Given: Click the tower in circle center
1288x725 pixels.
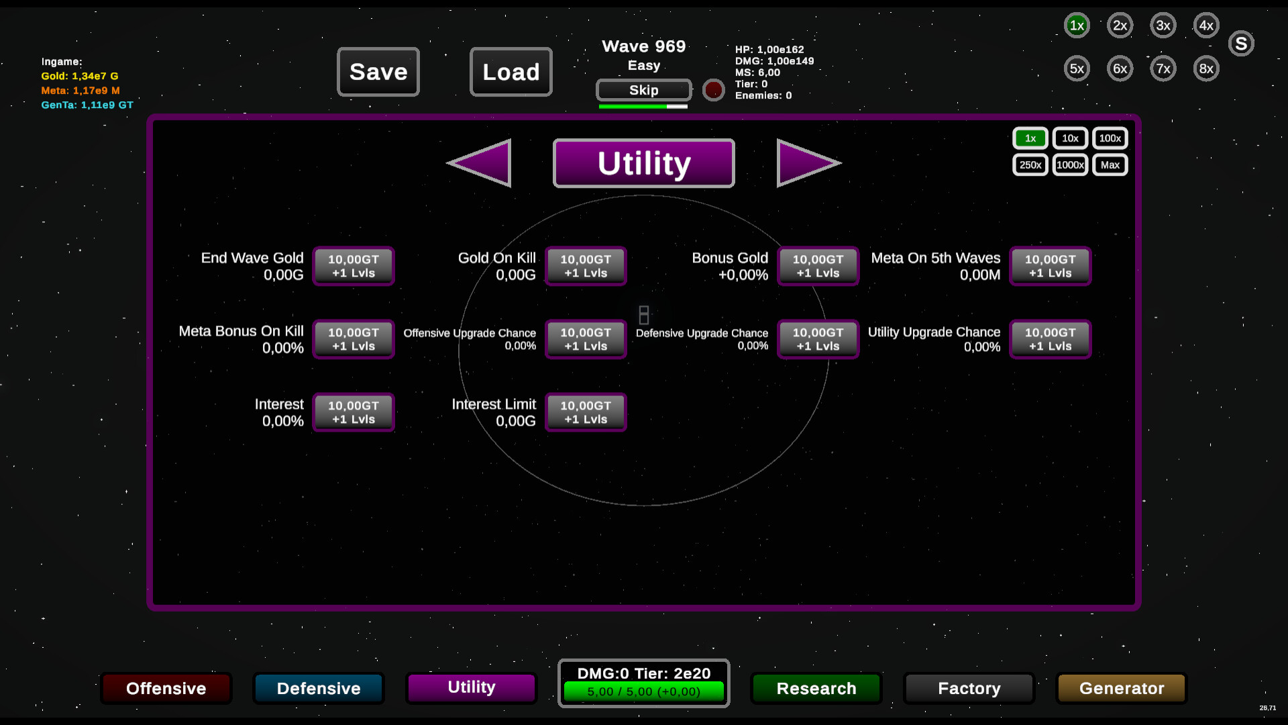Looking at the screenshot, I should coord(644,315).
